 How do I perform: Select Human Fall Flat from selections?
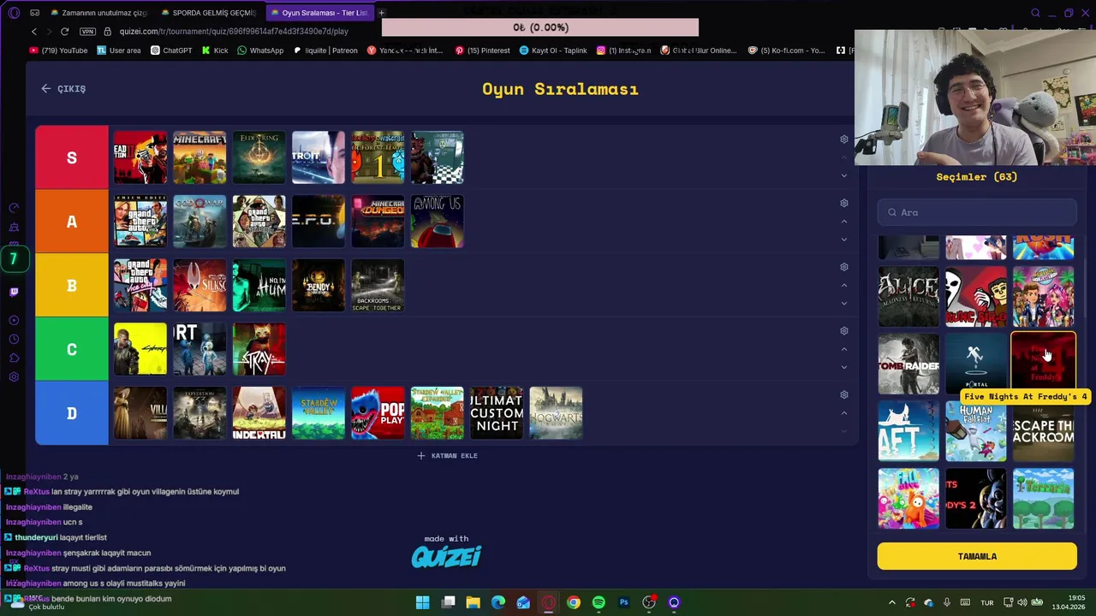[976, 431]
